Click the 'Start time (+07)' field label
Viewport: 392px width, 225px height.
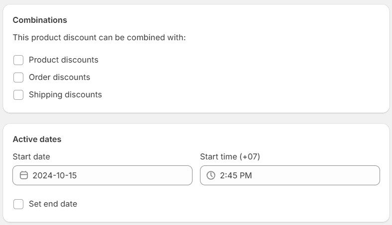click(230, 157)
